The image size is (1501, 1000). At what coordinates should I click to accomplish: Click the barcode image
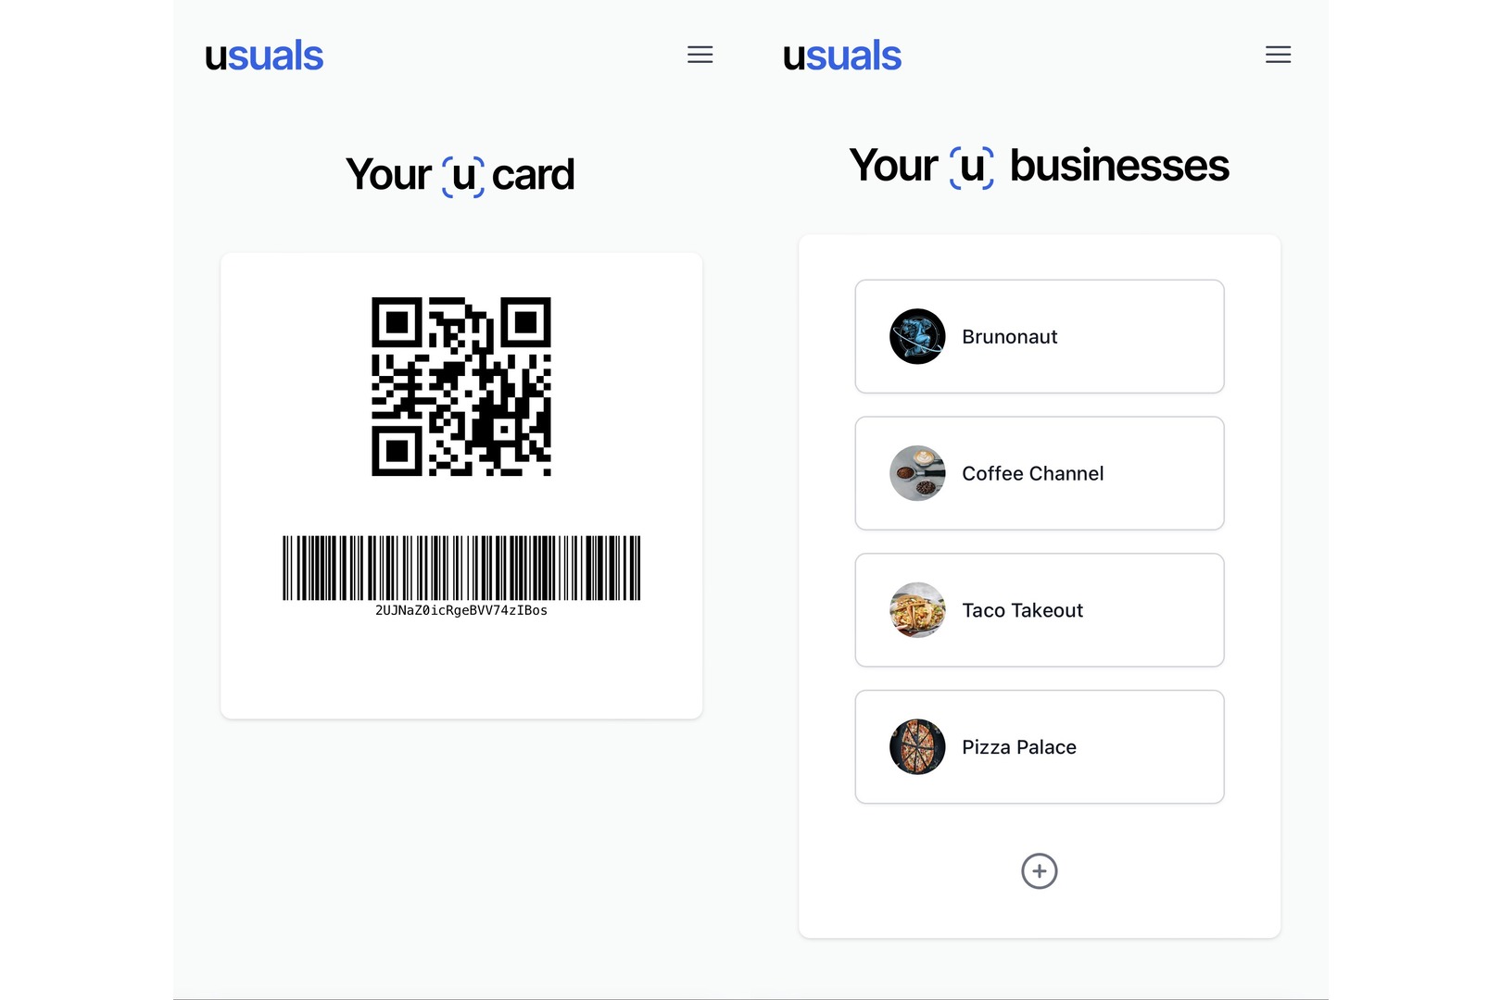pos(461,567)
